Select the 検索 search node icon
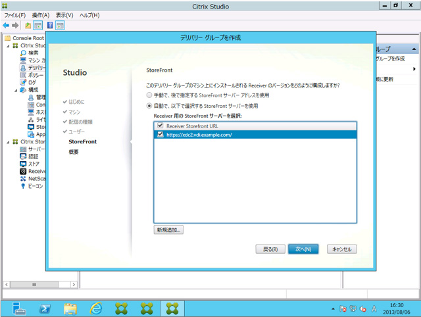 coord(24,53)
